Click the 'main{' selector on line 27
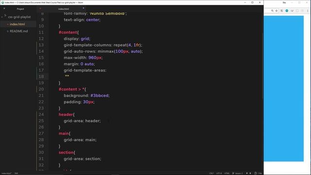 click(x=65, y=134)
